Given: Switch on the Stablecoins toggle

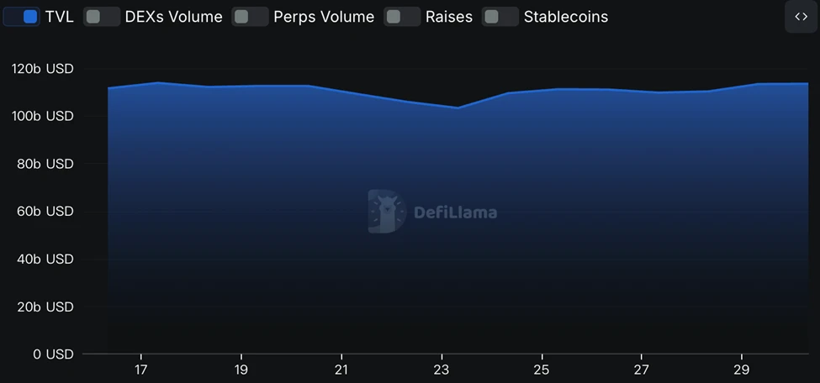Looking at the screenshot, I should point(500,17).
